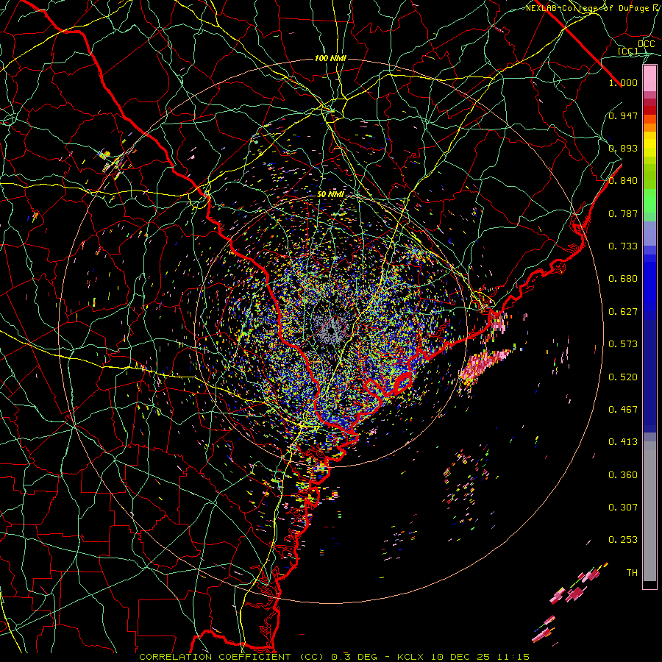Select the 0.307 scale value
This screenshot has height=662, width=662.
tap(623, 508)
